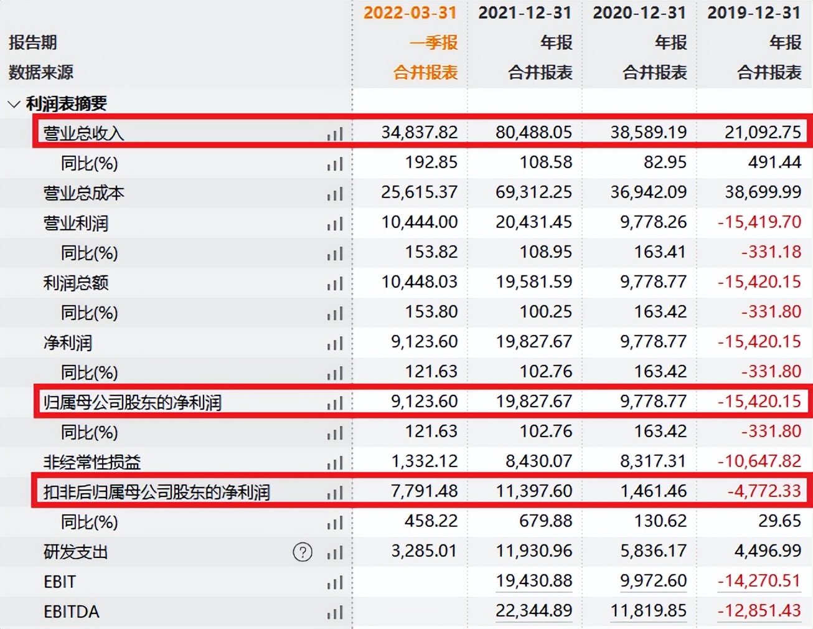Open chart icon for 同比(%) row under 营业利润
Viewport: 813px width, 629px height.
coord(335,253)
